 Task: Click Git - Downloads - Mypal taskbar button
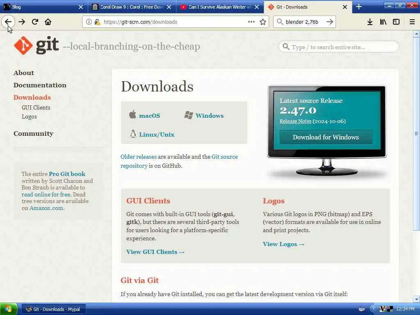click(54, 309)
